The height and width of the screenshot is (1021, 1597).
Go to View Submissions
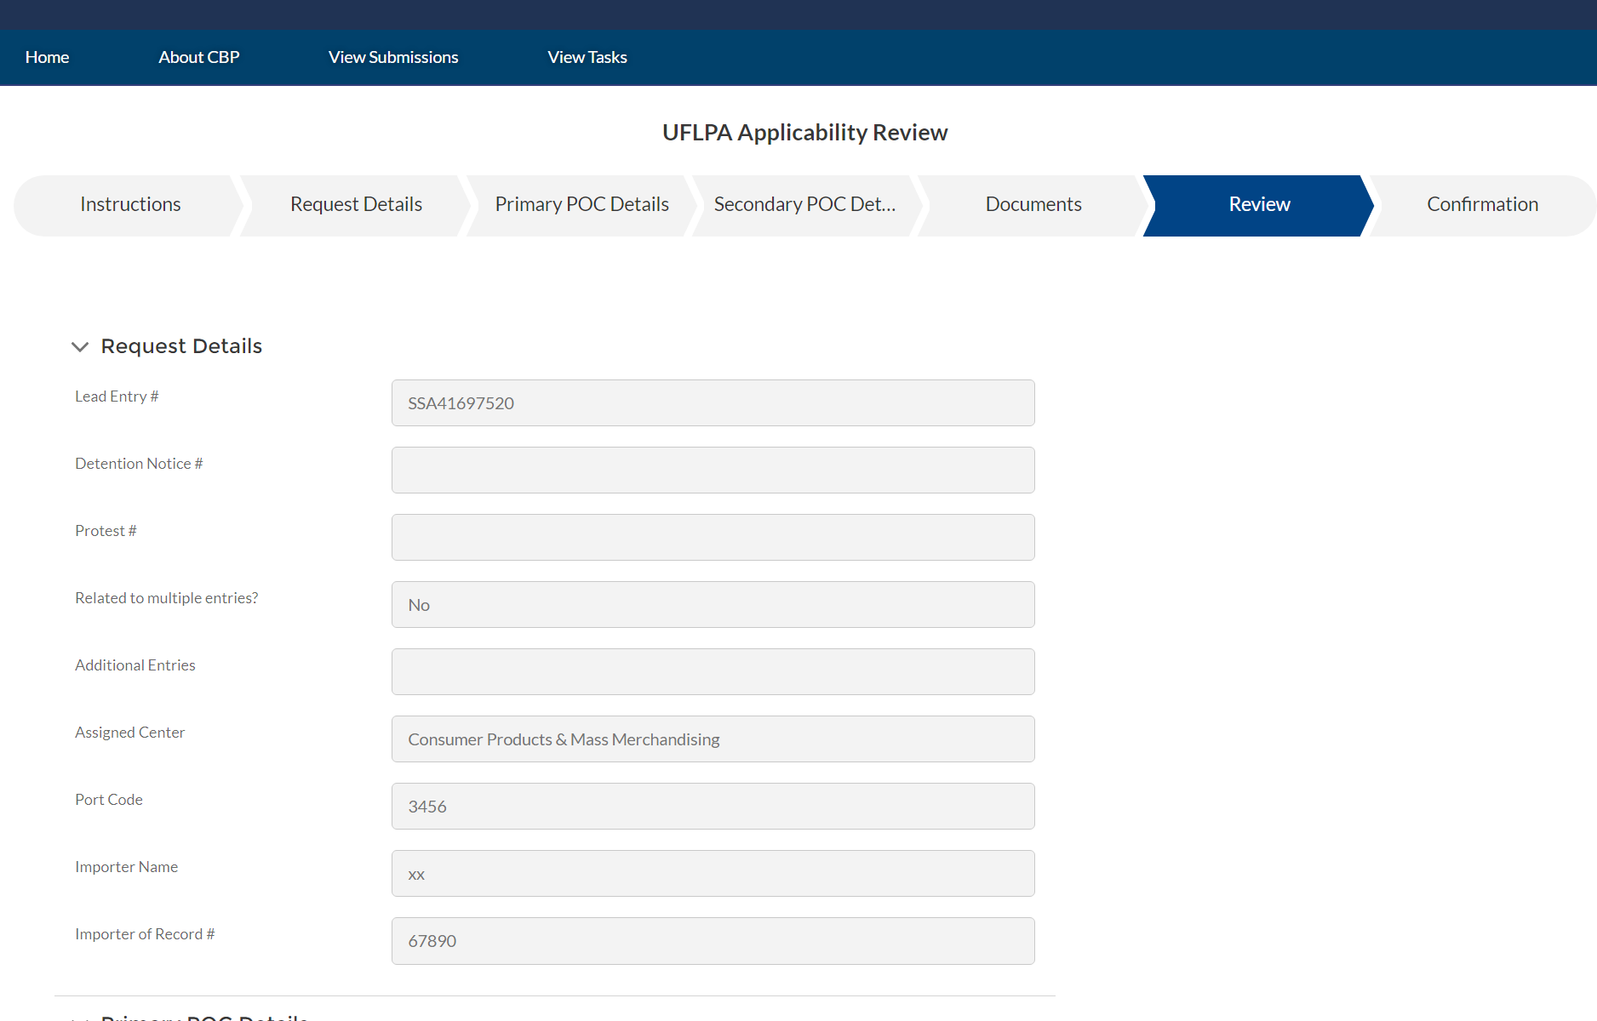coord(393,57)
